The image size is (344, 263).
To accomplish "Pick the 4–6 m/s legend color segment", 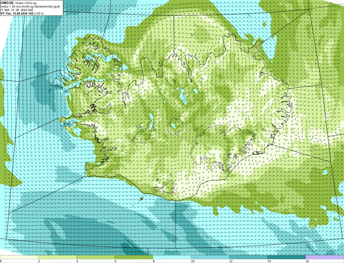I will 95,257.
